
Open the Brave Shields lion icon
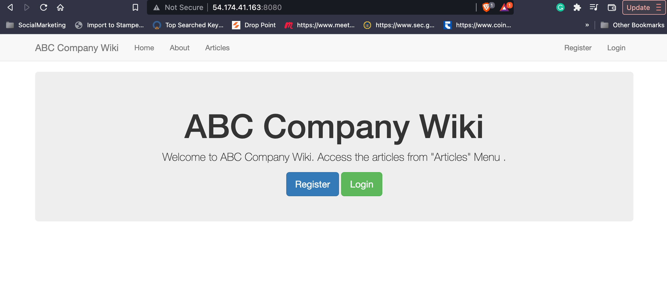486,7
